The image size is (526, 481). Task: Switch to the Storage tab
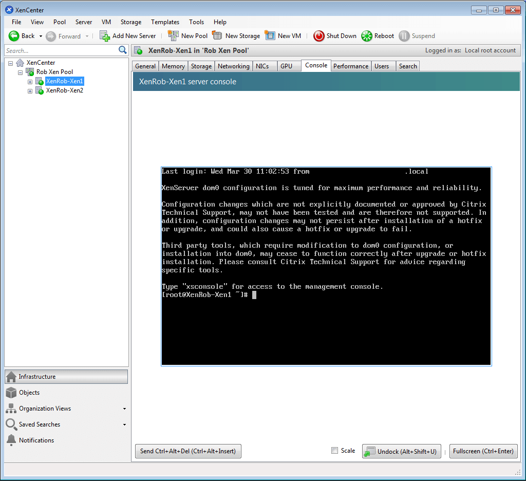201,66
